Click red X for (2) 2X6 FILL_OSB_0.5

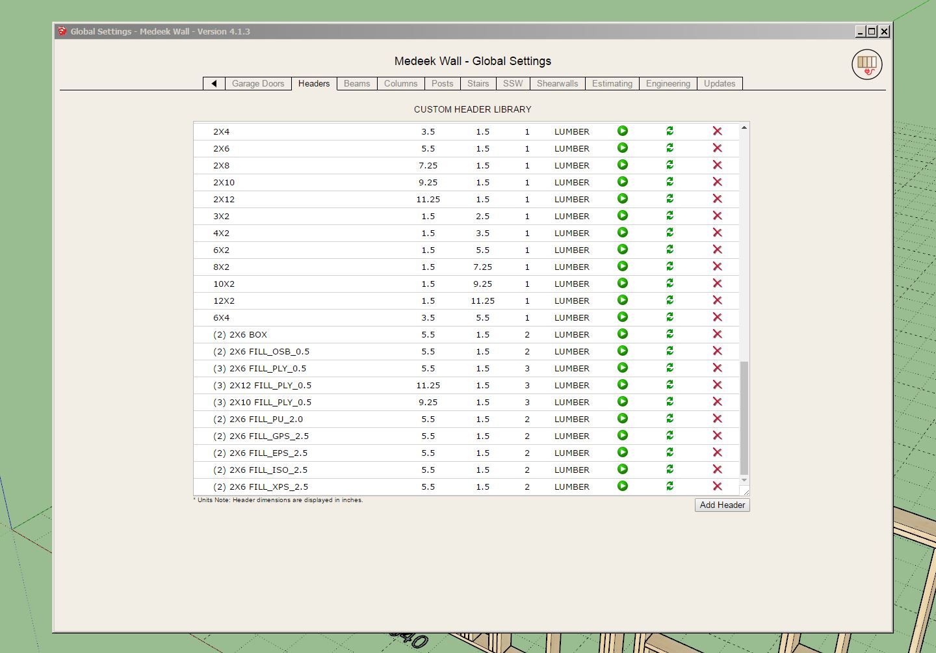click(x=717, y=351)
